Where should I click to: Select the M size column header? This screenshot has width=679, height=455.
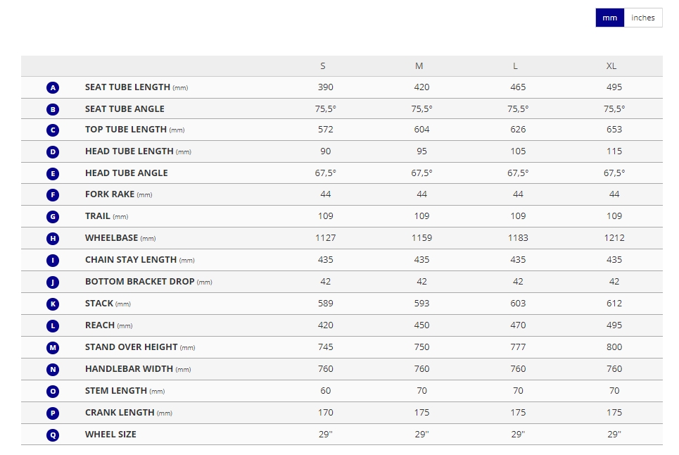point(419,66)
